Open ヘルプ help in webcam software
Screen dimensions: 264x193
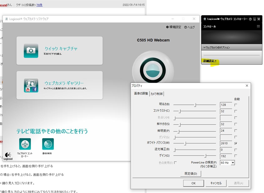189,27
